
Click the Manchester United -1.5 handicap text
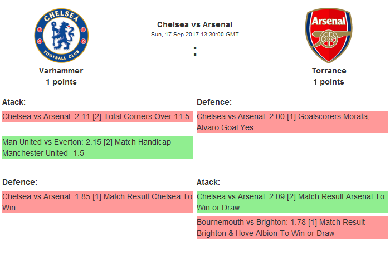point(43,153)
